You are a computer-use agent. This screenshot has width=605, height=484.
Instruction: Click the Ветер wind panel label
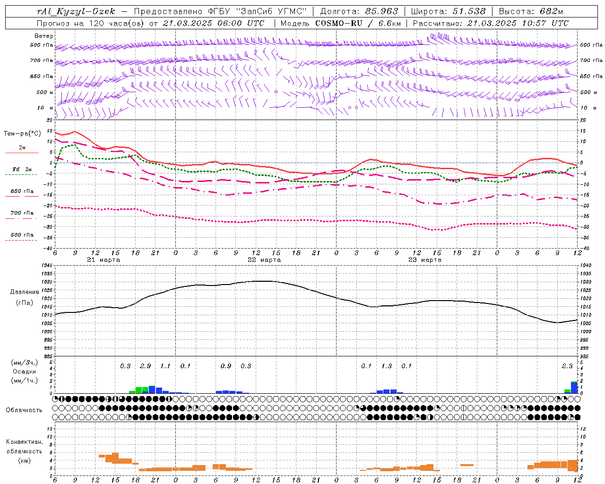43,36
